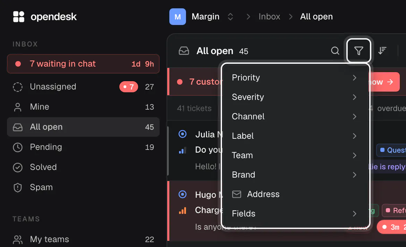The image size is (406, 247).
Task: Choose Severity in the filter menu
Action: coord(295,97)
